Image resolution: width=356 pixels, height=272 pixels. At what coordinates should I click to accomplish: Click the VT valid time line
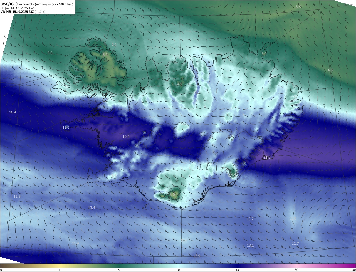23,12
